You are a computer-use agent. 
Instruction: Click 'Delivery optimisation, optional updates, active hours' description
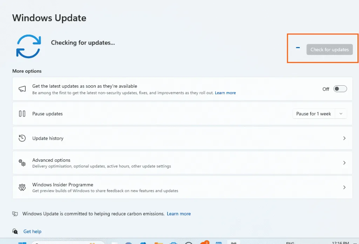102,166
